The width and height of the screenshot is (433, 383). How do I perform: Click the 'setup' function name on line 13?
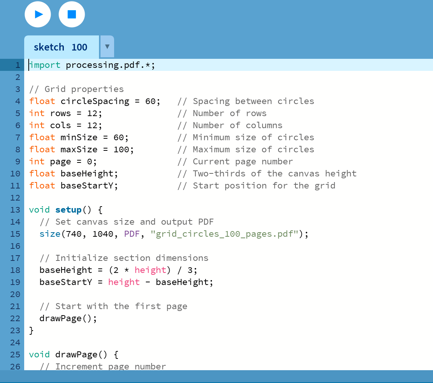[68, 210]
